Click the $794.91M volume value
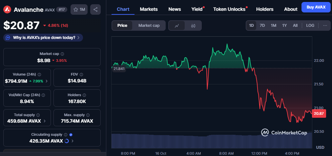The height and width of the screenshot is (156, 332). click(16, 81)
